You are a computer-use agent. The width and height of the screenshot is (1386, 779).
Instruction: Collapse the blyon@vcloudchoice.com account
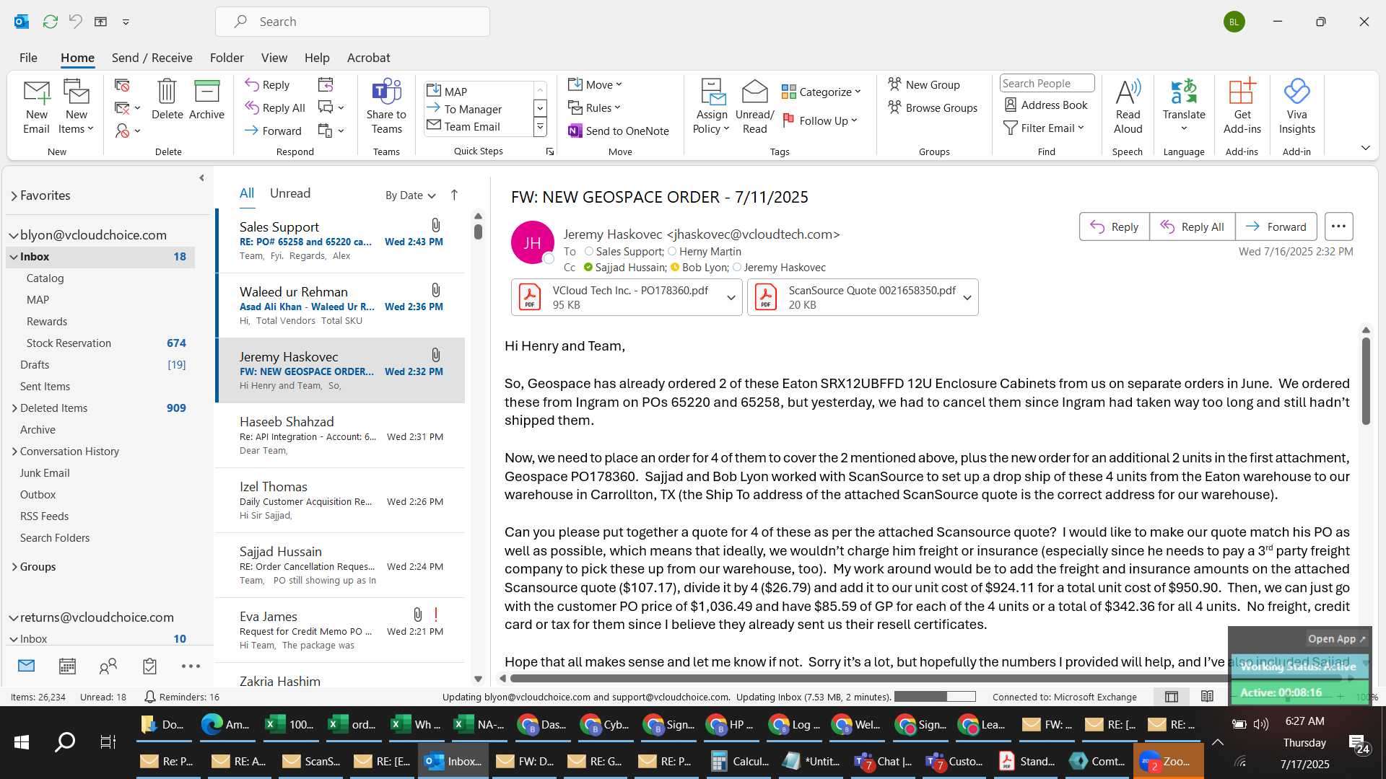[x=13, y=235]
